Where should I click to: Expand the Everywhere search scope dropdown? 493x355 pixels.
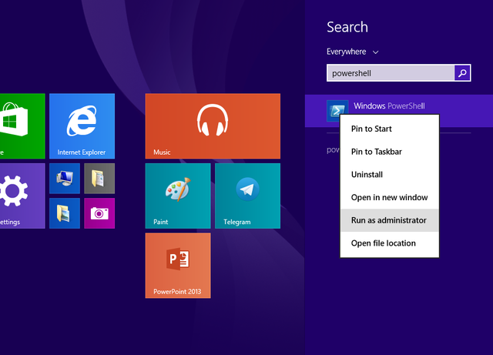pos(352,52)
